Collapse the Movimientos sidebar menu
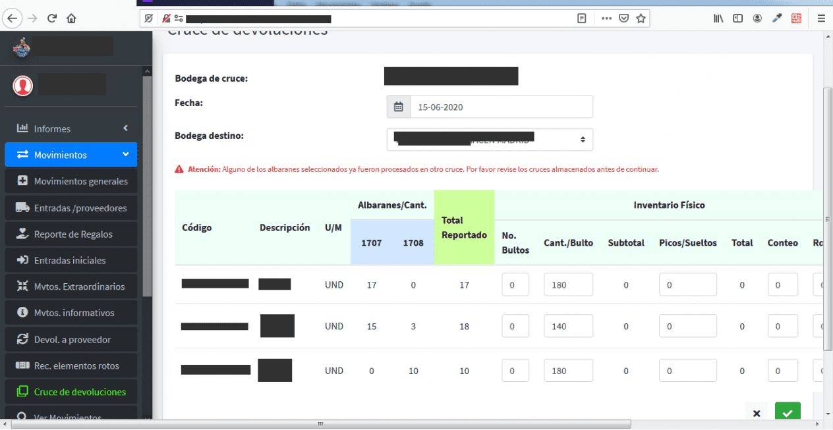Viewport: 833px width, 430px height. (71, 155)
